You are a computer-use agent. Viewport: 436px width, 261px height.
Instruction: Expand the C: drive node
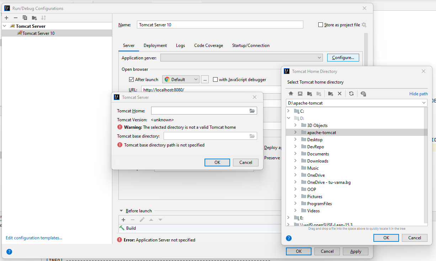coord(289,111)
